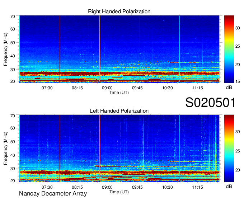Click the 07:30 tick label of Right Handed plot

point(47,88)
